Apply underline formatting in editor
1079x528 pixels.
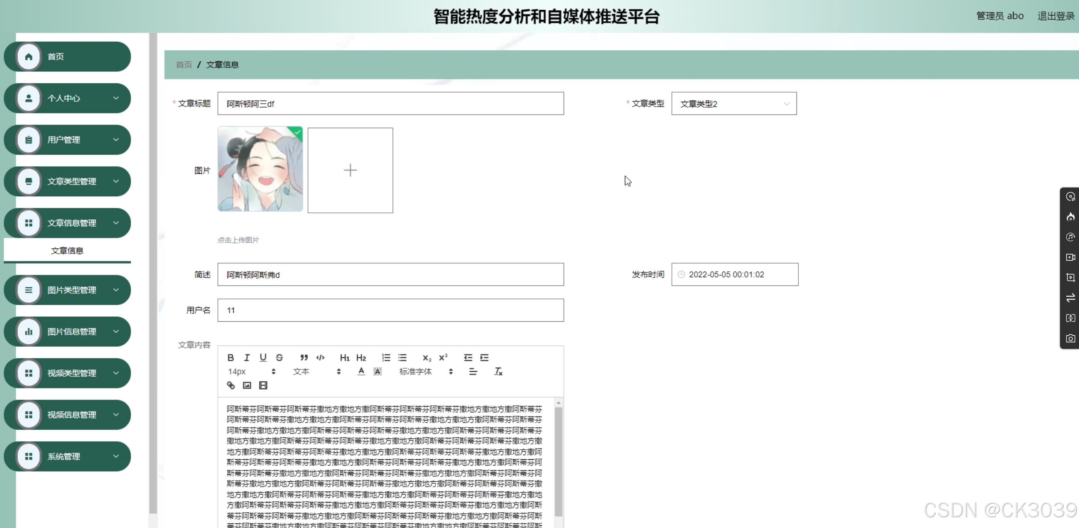[263, 358]
